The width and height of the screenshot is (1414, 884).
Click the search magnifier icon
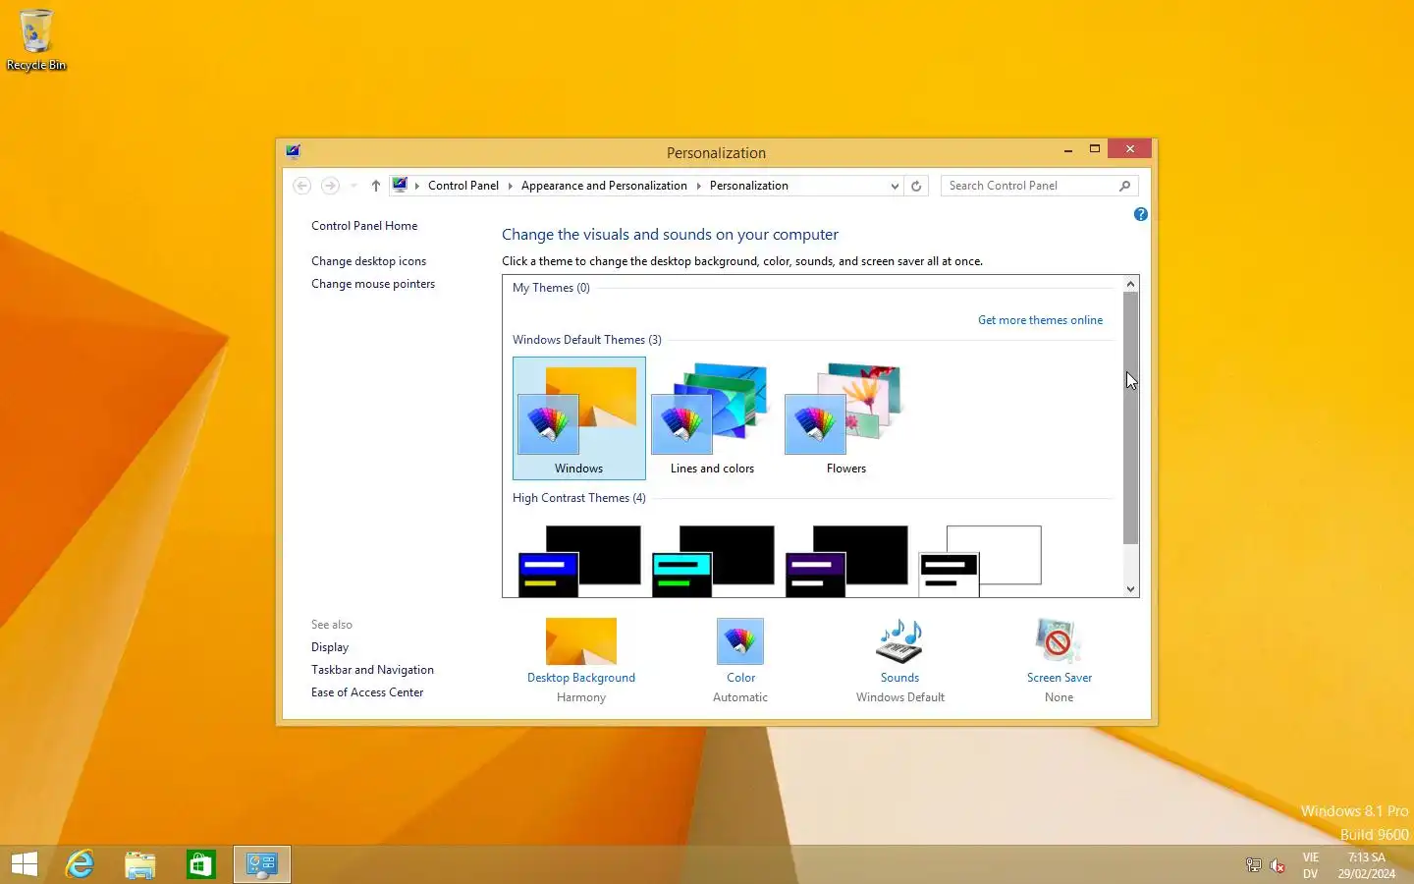pyautogui.click(x=1125, y=186)
